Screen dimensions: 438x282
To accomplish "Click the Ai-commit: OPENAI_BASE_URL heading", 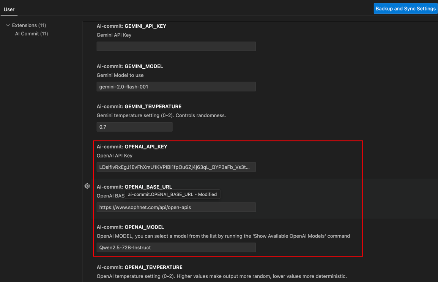I will point(134,187).
